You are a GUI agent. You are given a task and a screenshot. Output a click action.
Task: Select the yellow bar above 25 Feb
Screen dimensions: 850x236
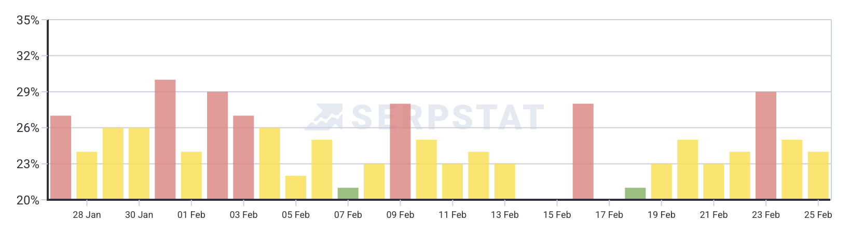818,175
